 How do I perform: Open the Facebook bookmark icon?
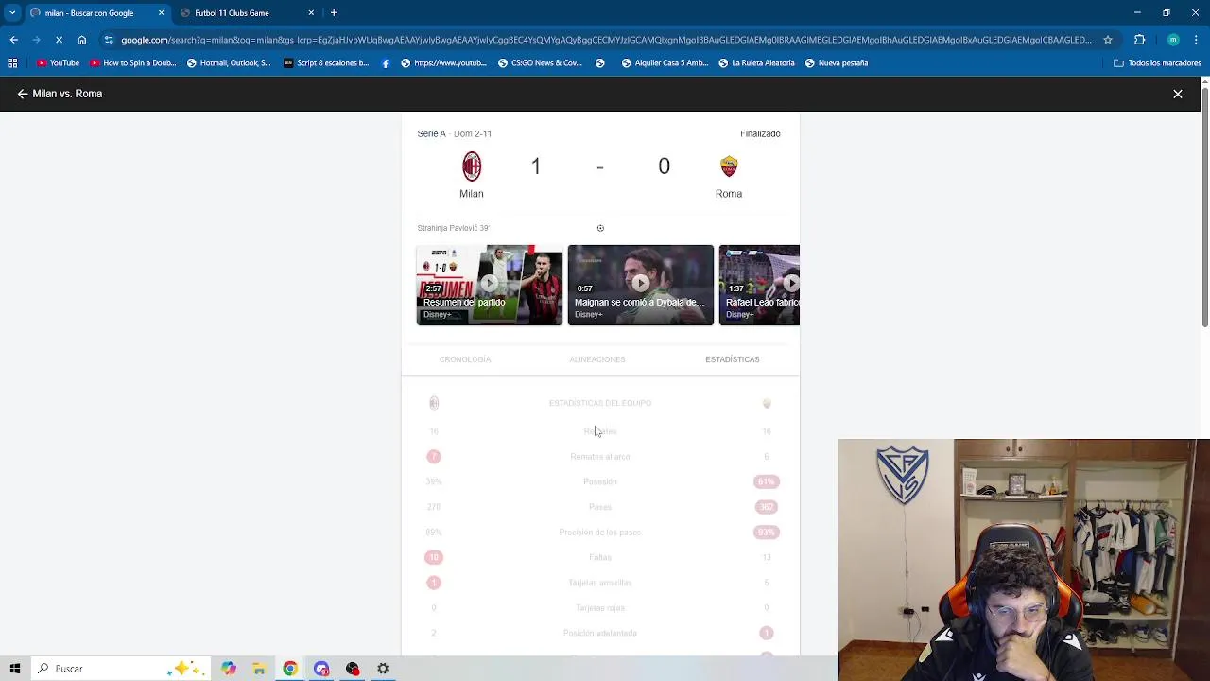[x=386, y=63]
